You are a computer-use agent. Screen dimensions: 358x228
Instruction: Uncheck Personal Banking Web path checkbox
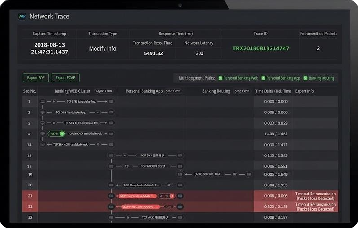click(220, 78)
